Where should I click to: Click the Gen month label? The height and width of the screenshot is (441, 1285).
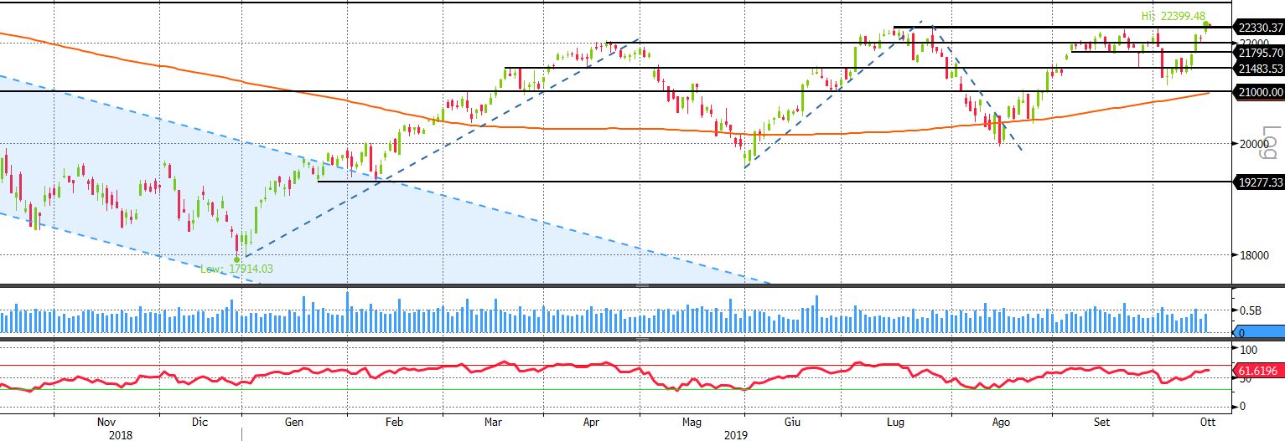293,423
